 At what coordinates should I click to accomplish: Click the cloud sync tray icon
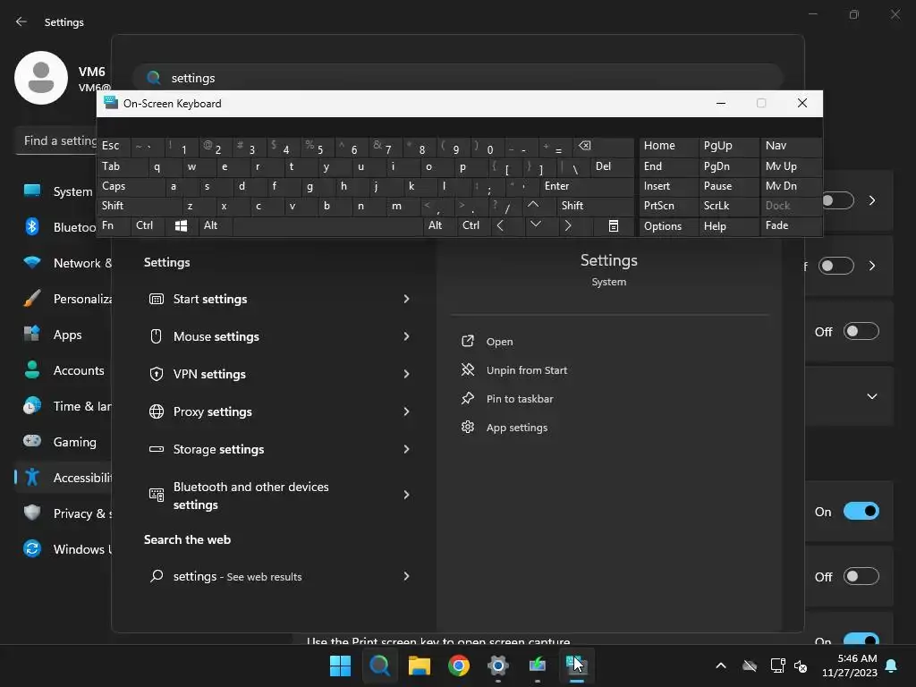750,666
